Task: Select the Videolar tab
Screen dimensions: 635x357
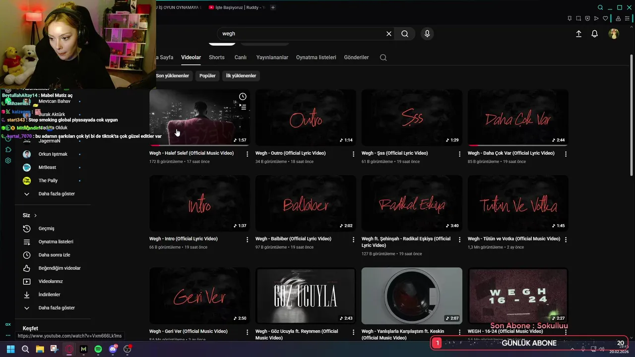Action: click(x=191, y=58)
